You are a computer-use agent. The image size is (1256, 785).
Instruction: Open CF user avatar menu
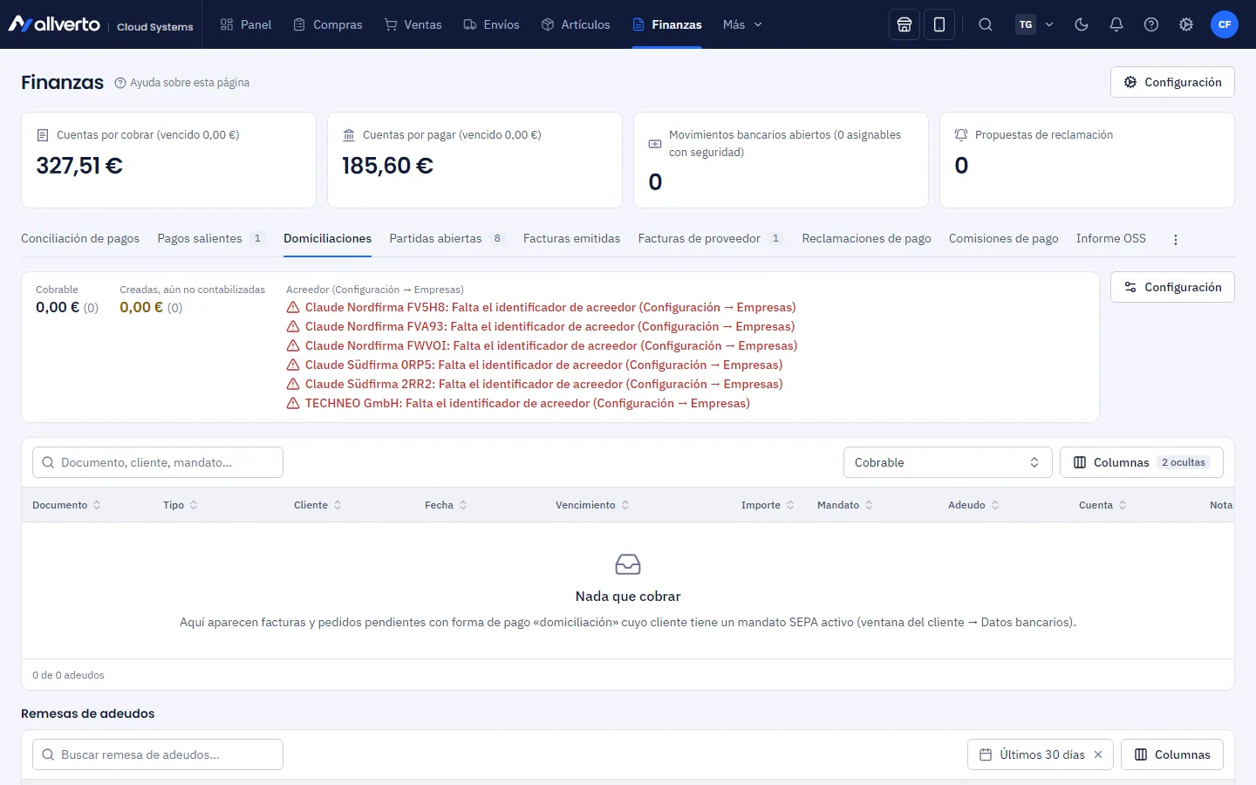pos(1225,24)
